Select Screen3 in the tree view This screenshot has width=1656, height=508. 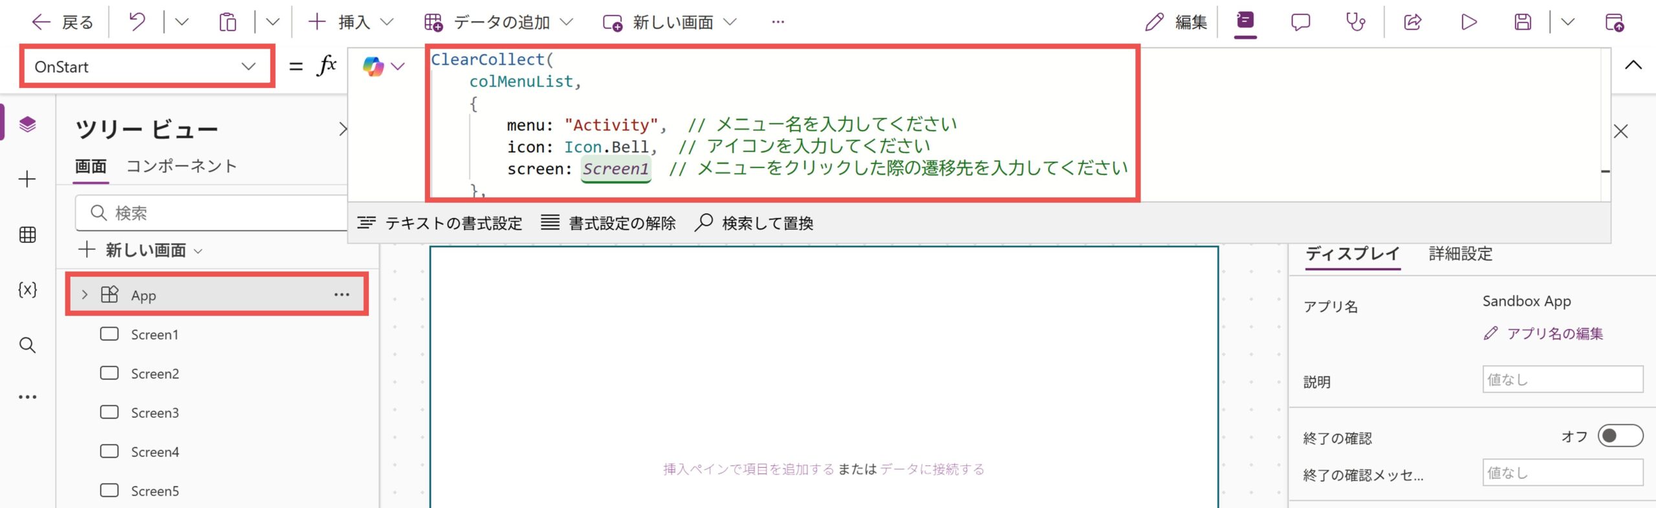click(x=155, y=413)
